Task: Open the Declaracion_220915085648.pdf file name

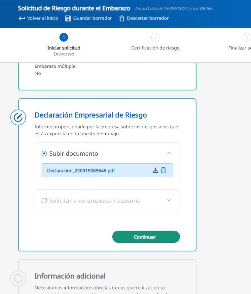Action: coord(81,171)
